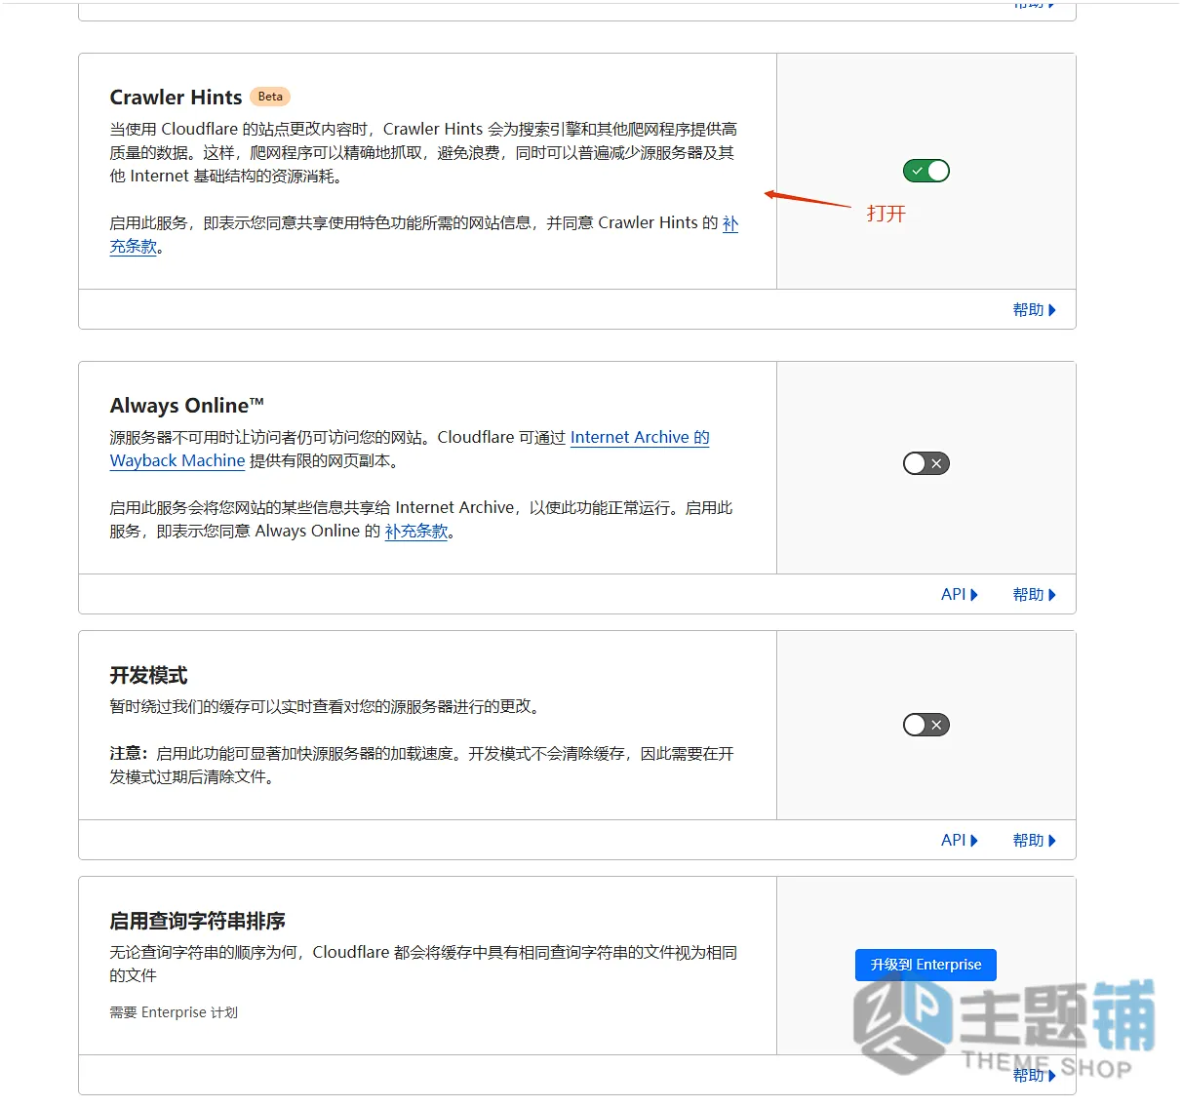Click the Beta badge next to Crawler Hints
Screen dimensions: 1182x1107
[x=270, y=97]
